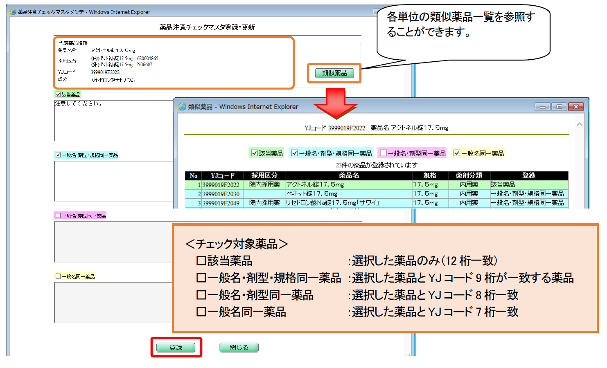Enable 一般名・剤型同一薬品 checkbox in main form
This screenshot has width=607, height=368.
[x=58, y=215]
